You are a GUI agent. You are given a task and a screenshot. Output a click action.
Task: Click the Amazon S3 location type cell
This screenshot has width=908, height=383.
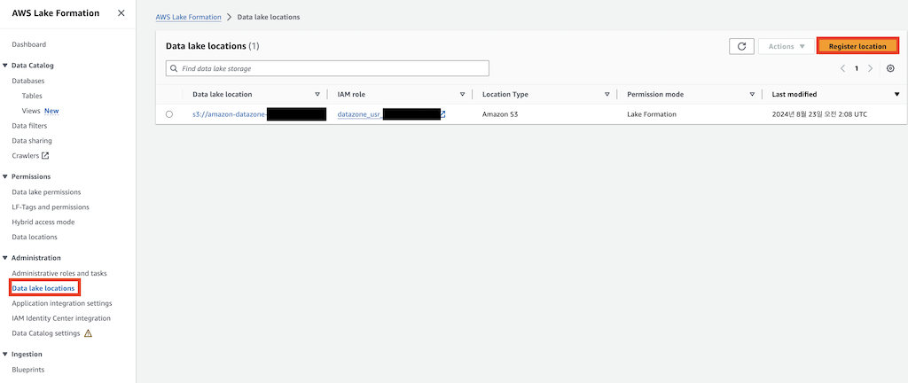[x=500, y=114]
